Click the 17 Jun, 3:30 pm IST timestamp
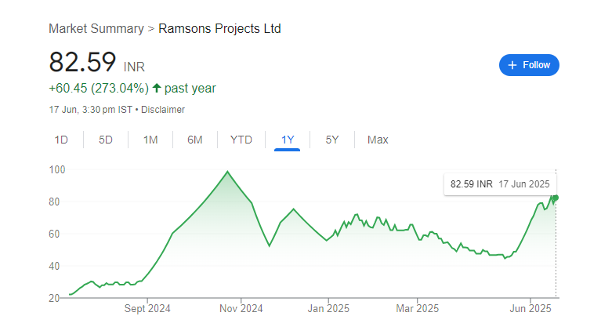Image resolution: width=601 pixels, height=327 pixels. point(90,110)
